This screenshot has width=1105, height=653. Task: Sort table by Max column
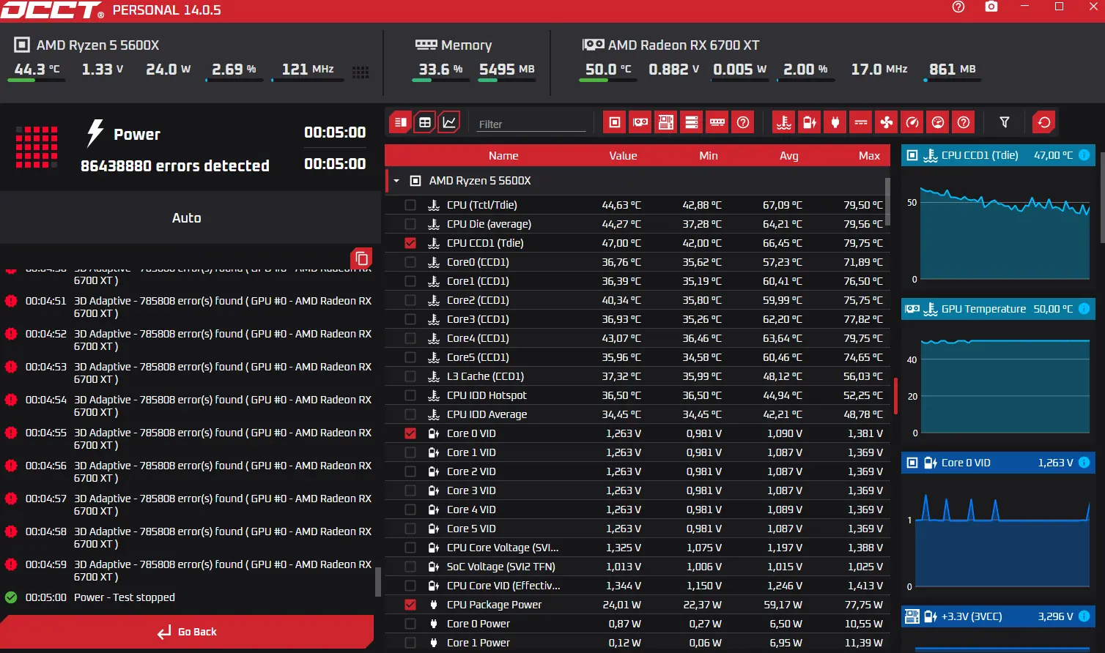pos(870,155)
